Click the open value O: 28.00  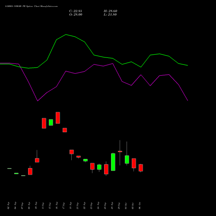pos(76,15)
